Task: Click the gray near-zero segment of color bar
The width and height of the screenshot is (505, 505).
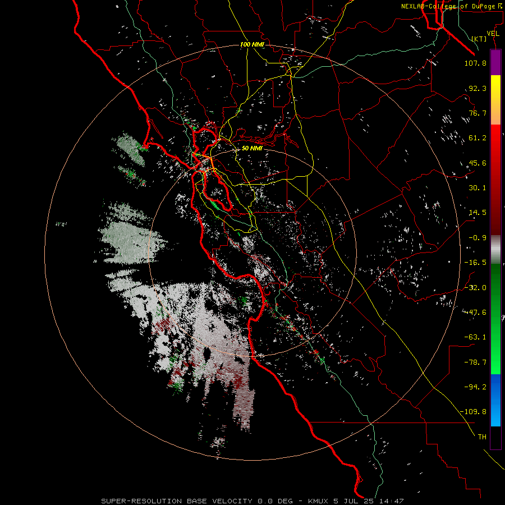Action: 495,250
